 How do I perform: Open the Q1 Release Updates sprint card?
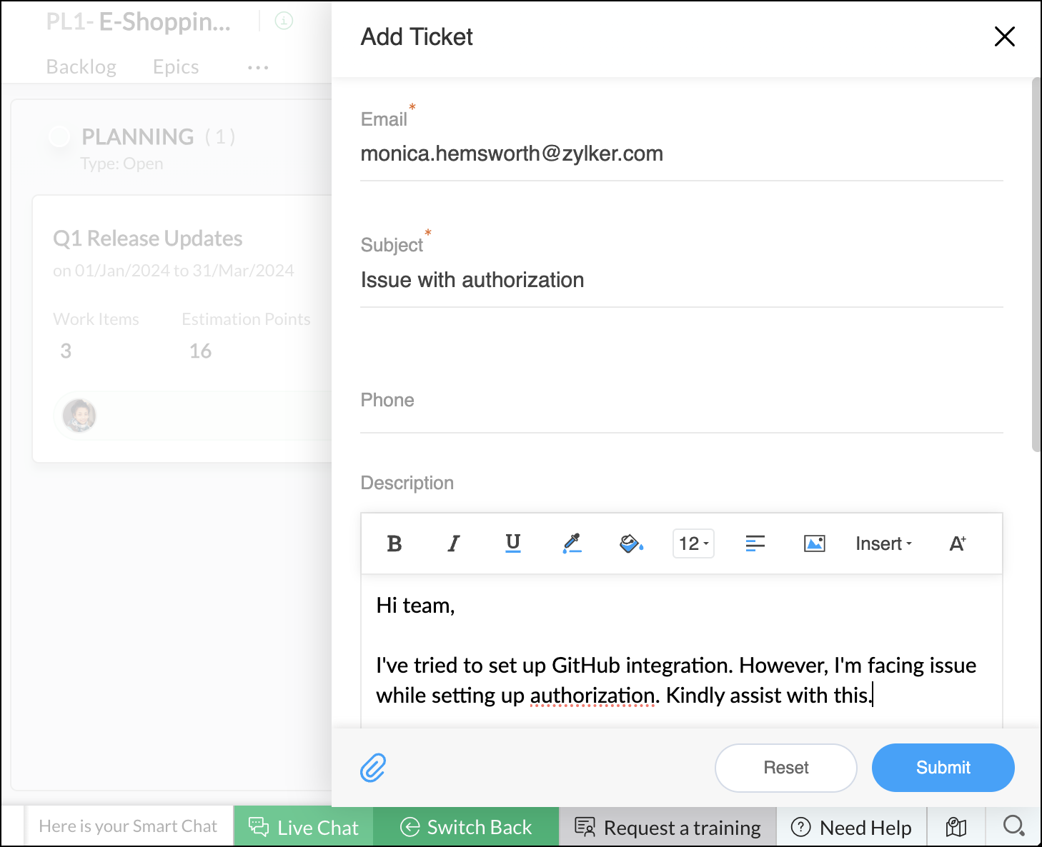(x=182, y=329)
